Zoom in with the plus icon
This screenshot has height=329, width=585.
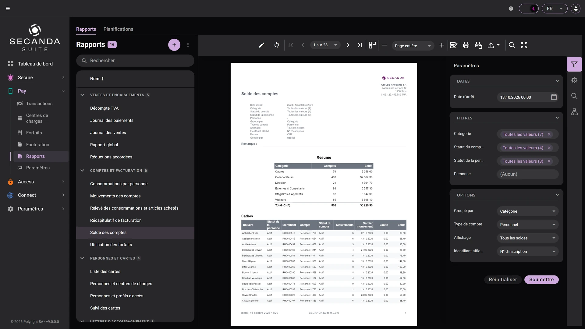pos(441,45)
